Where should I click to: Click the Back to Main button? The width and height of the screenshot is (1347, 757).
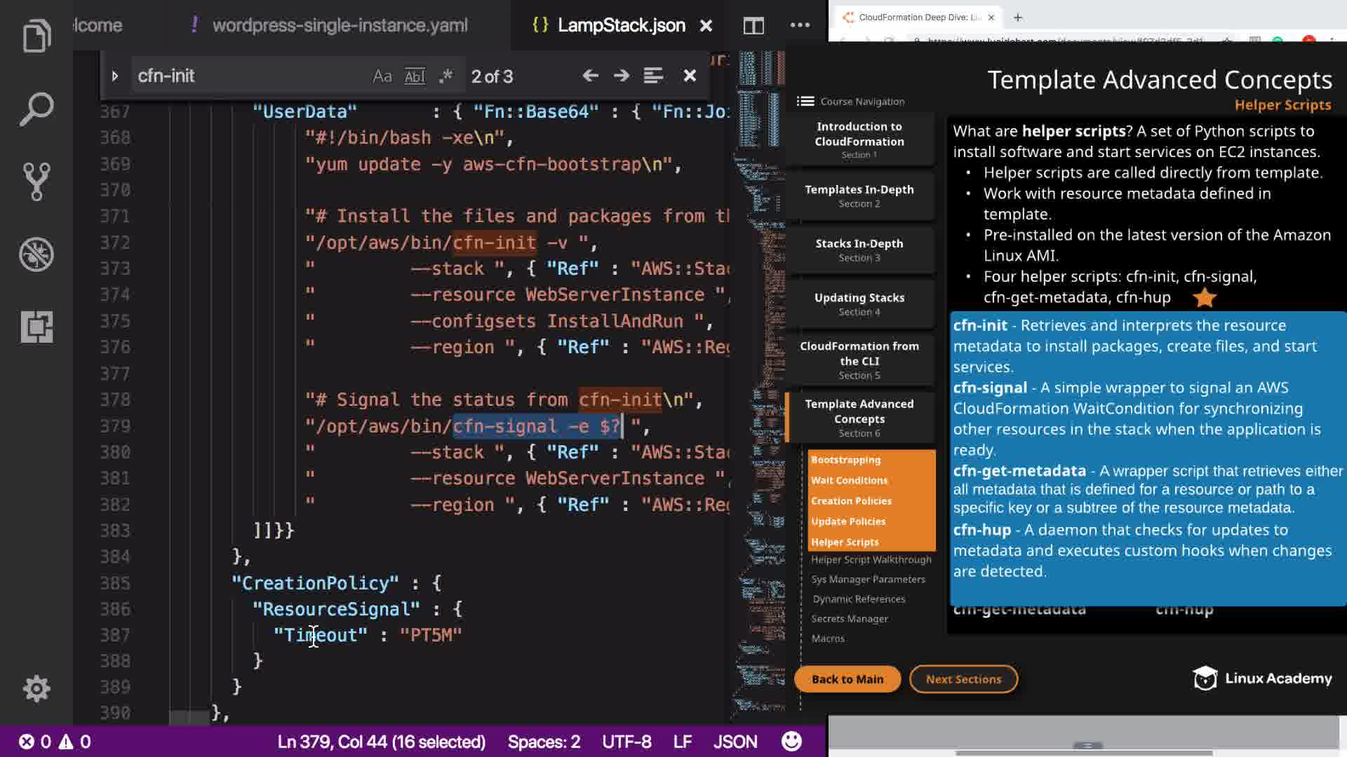[847, 679]
